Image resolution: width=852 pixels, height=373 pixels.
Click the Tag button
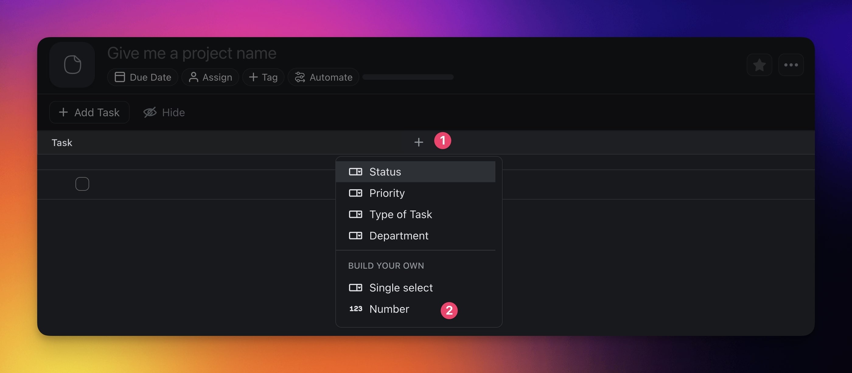(x=263, y=77)
